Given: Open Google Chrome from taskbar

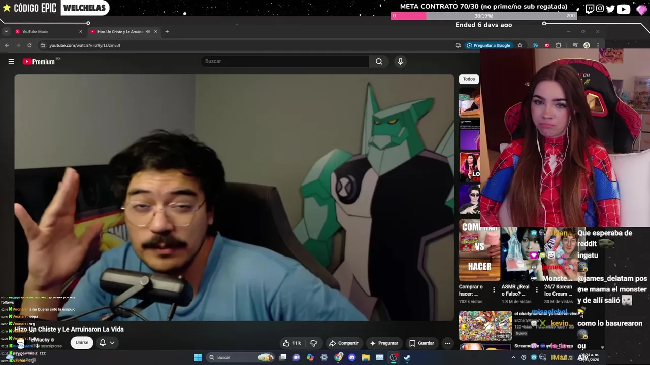Looking at the screenshot, I should (x=338, y=357).
